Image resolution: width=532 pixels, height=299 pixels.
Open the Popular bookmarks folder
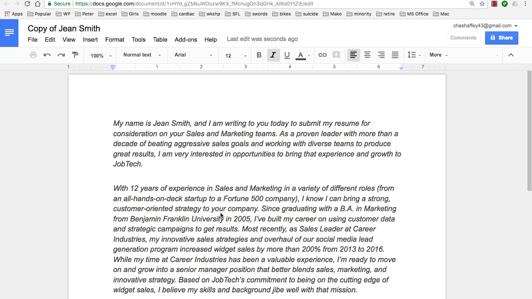pyautogui.click(x=39, y=14)
